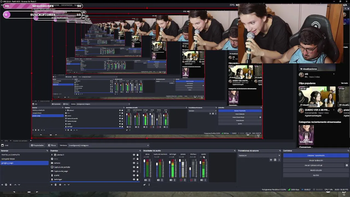Open source properties gear in Fuentes toolbar
The image size is (350, 197).
coord(60,185)
